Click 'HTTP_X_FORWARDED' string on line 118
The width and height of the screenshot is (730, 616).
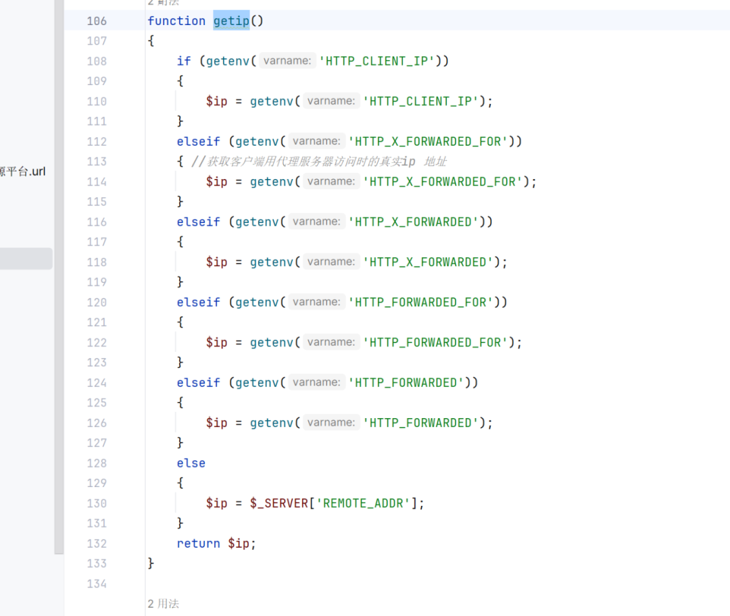point(429,262)
